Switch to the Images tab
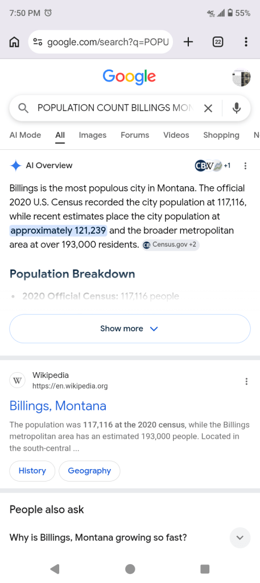The width and height of the screenshot is (260, 583). tap(93, 135)
